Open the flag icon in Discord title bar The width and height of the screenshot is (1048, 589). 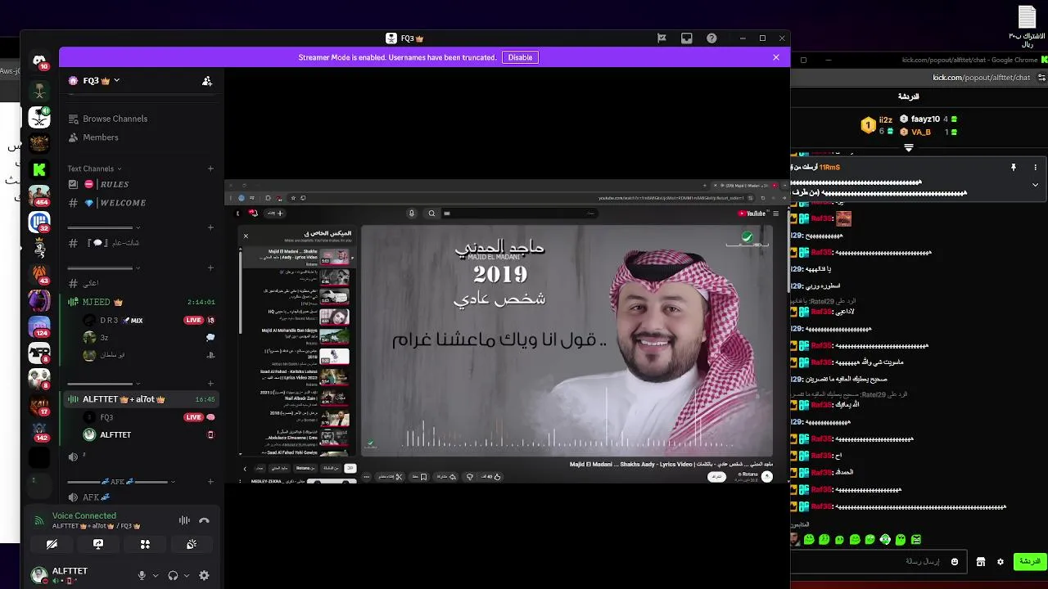[662, 38]
